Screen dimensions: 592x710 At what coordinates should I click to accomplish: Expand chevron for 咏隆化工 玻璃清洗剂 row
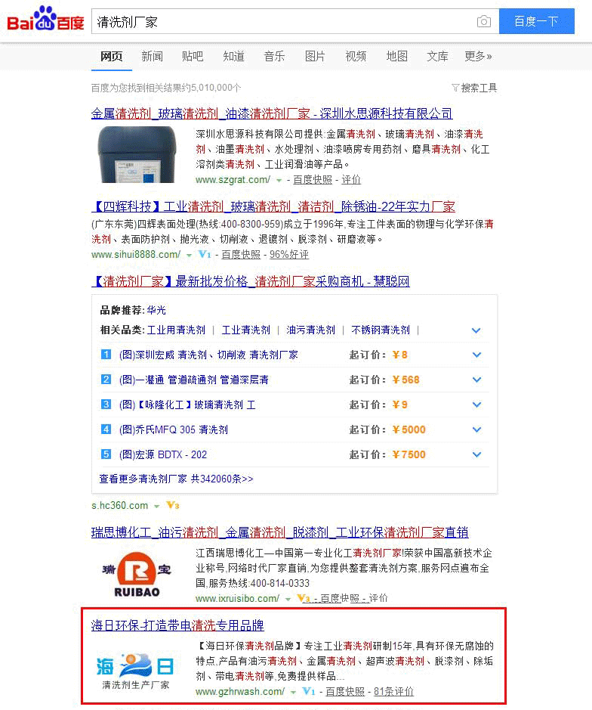[476, 405]
